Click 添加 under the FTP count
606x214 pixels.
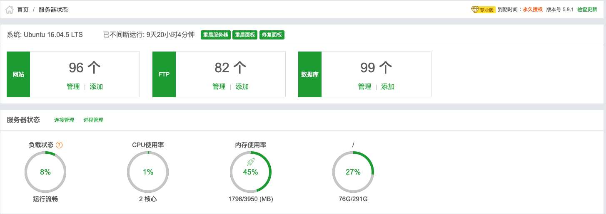tap(242, 87)
